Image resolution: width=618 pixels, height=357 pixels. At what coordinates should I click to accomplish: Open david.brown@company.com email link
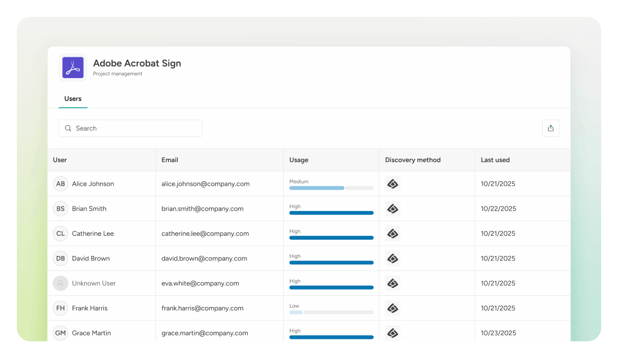coord(204,259)
